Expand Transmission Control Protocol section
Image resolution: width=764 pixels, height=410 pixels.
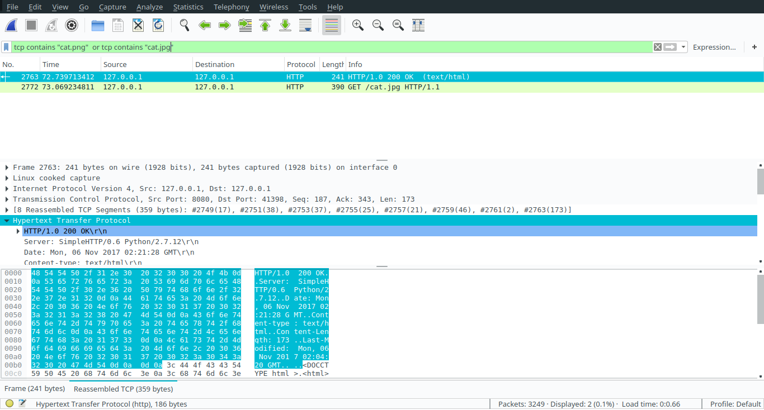[7, 199]
